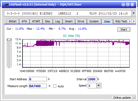138x101 pixels.
Task: Click the Online update button
Action: click(x=122, y=98)
